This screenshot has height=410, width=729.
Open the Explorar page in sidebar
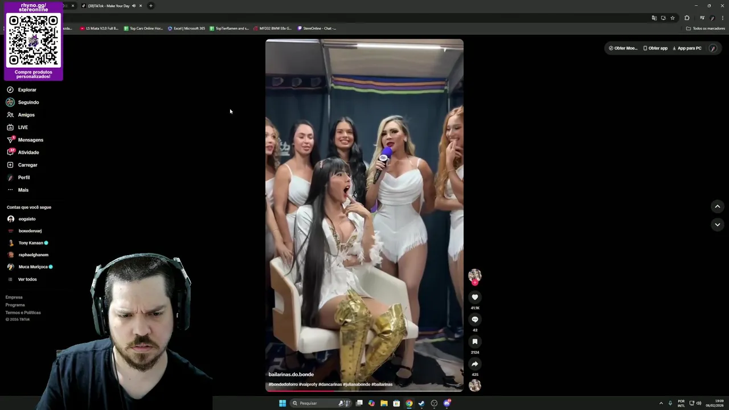(22, 89)
